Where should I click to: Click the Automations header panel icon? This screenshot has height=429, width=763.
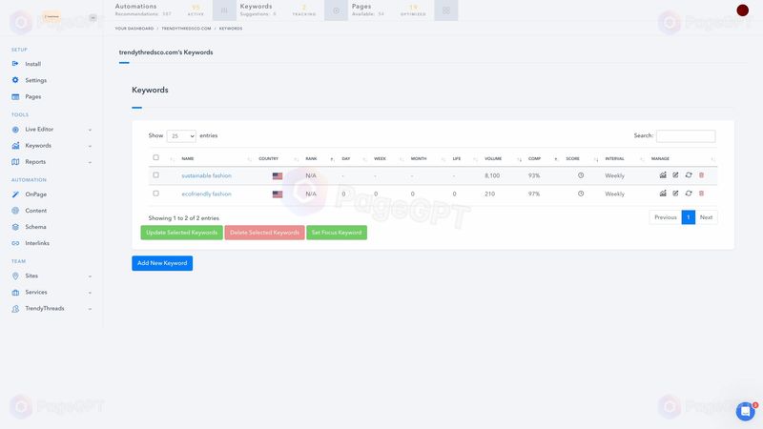pos(224,10)
